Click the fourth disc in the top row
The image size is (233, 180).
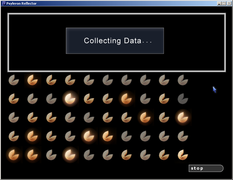[70, 80]
